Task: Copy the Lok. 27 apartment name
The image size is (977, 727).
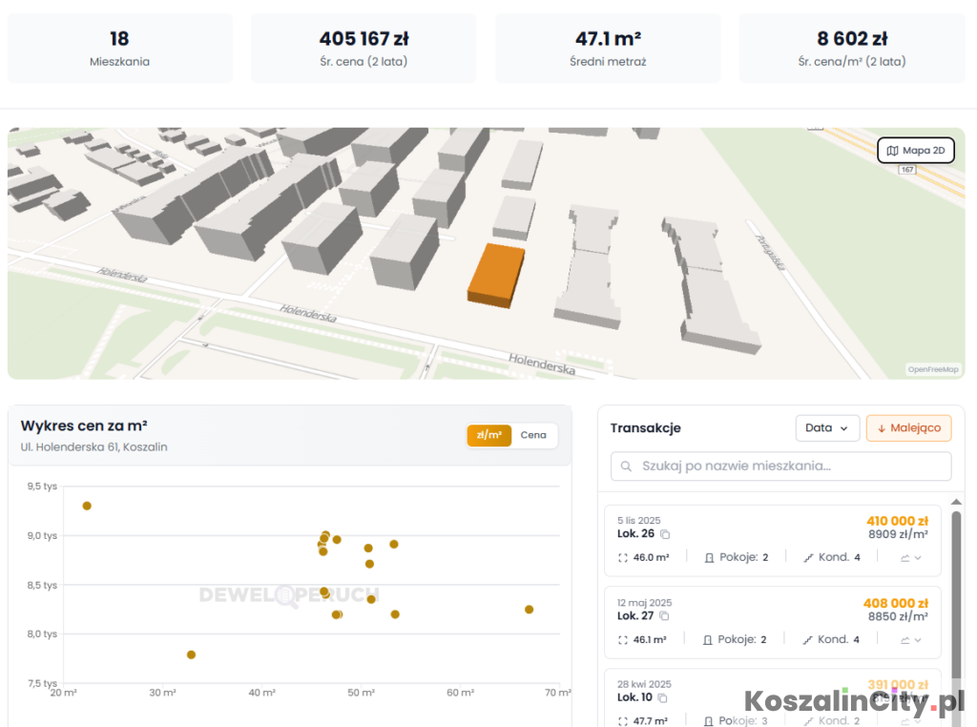Action: tap(665, 616)
